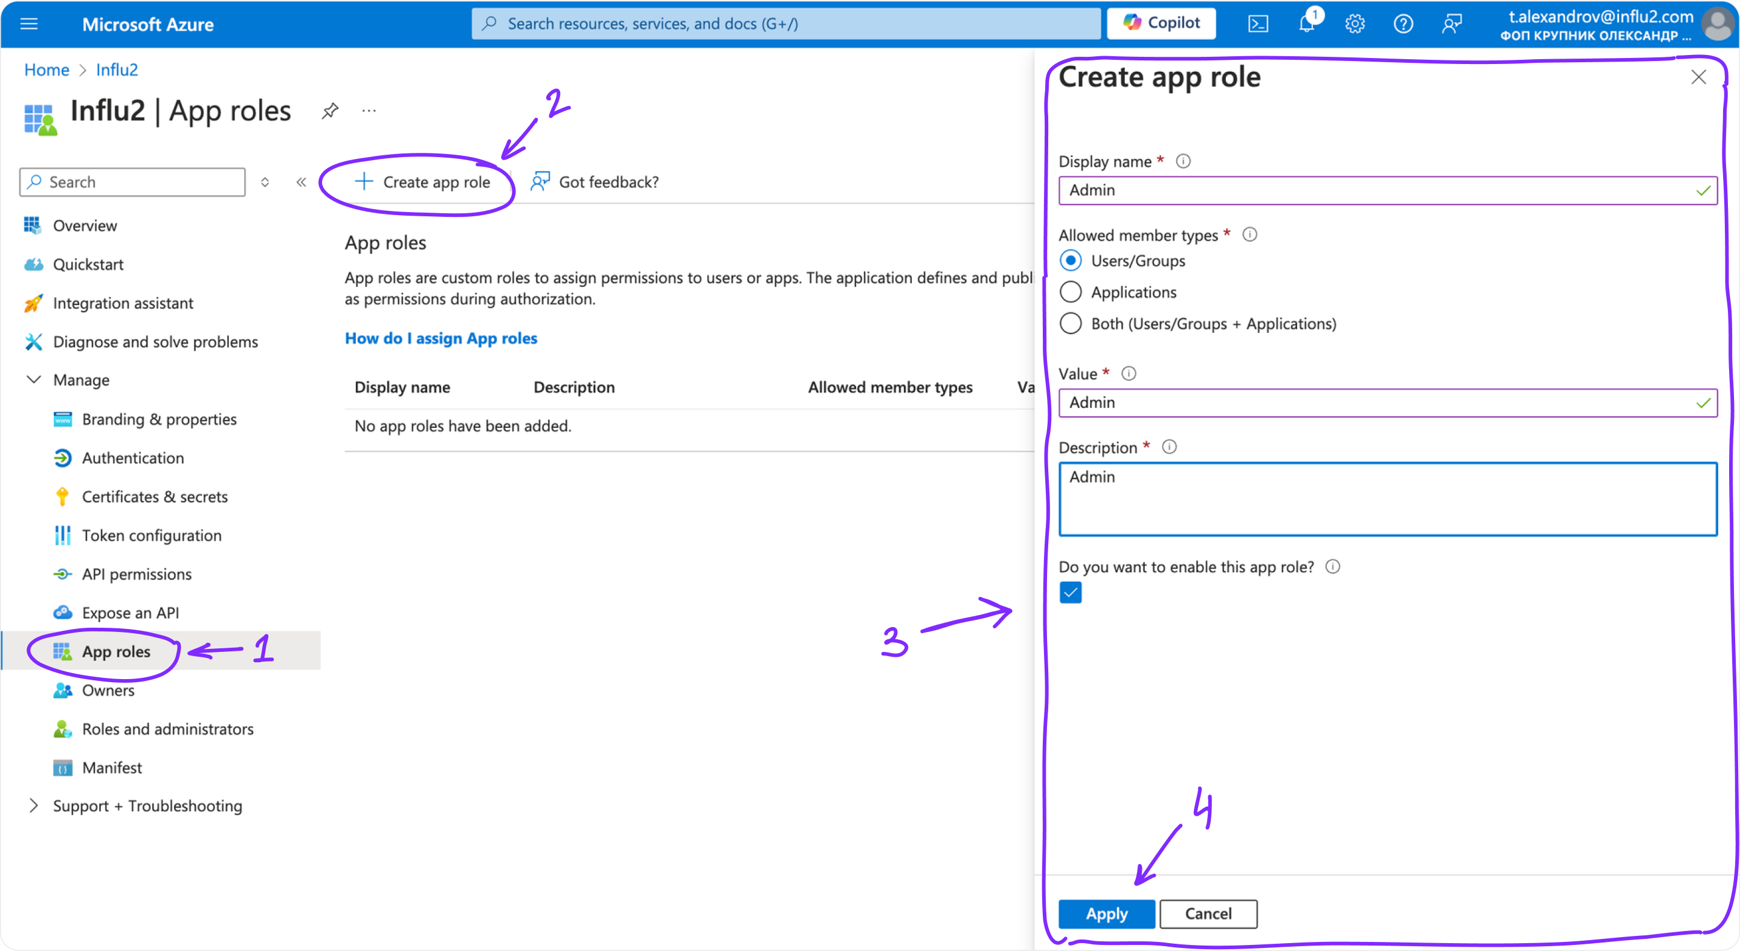This screenshot has width=1740, height=951.
Task: Close the Create app role panel
Action: (1699, 77)
